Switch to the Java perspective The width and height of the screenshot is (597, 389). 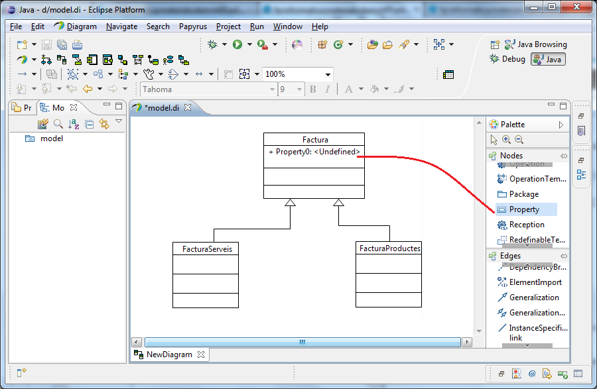pos(548,60)
